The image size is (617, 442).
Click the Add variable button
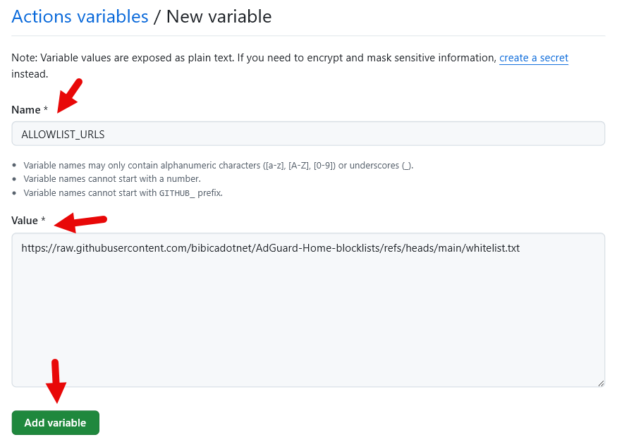coord(55,422)
